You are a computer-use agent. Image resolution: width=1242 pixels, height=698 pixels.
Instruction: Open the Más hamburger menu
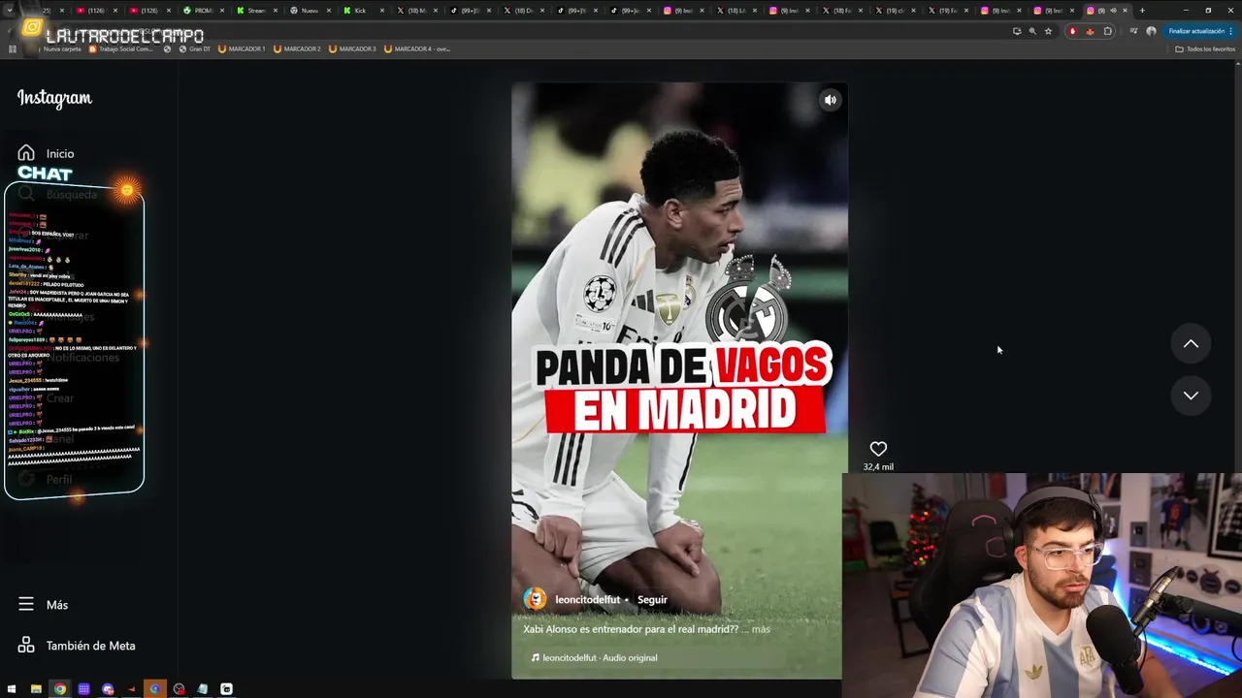click(x=26, y=604)
